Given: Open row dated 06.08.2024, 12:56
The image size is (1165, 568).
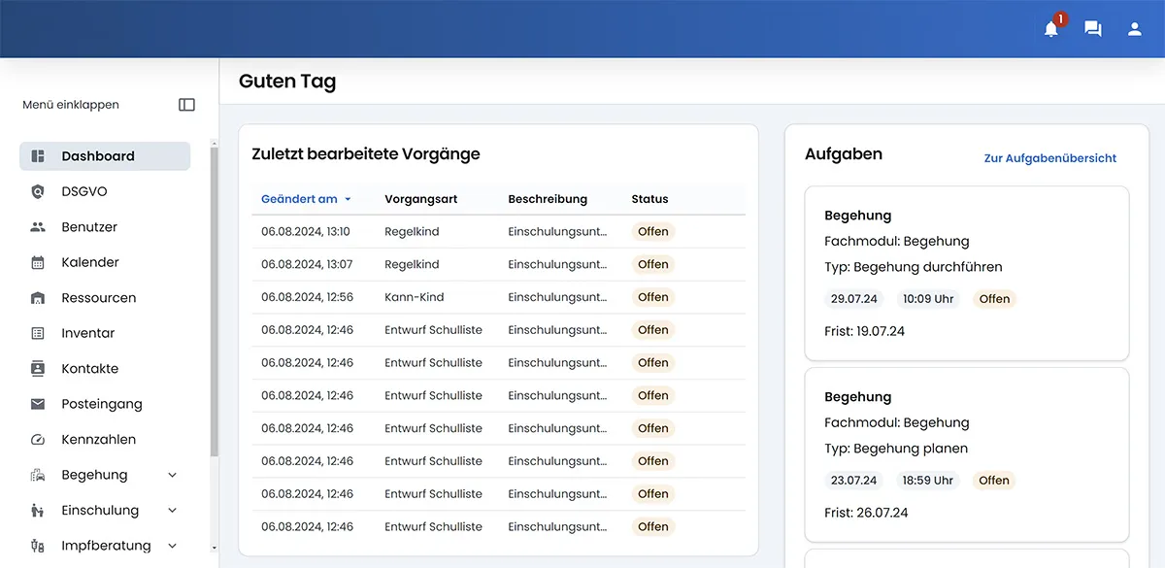Looking at the screenshot, I should point(498,297).
